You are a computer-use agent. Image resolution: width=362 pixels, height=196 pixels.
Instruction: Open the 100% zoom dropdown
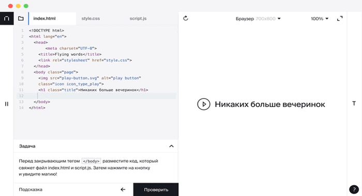click(320, 19)
